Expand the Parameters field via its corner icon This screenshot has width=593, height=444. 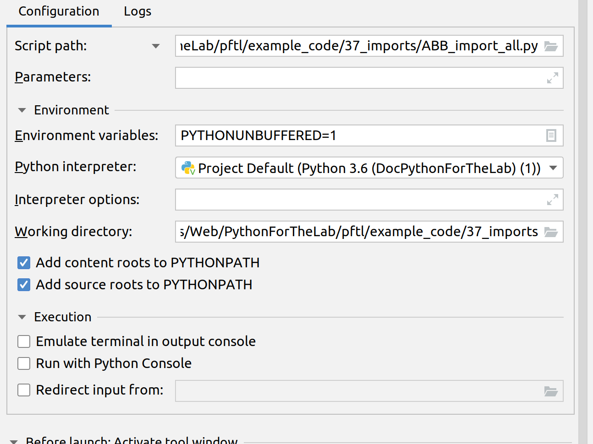click(x=553, y=78)
